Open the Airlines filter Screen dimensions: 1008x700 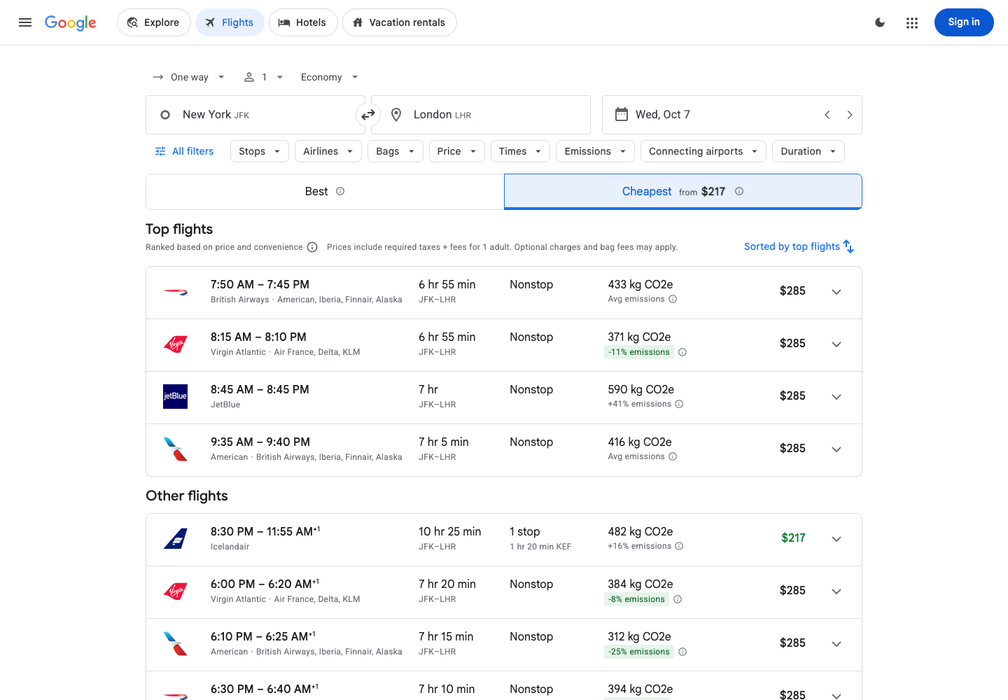328,151
